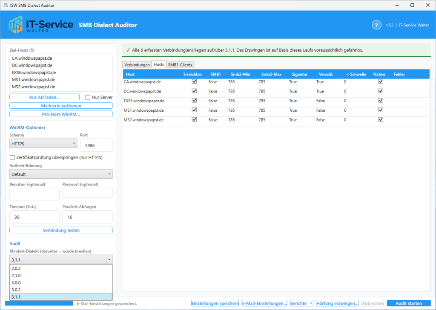Click the Timeout (Sek.) field
Screen dimensions: 436x310
pos(34,217)
